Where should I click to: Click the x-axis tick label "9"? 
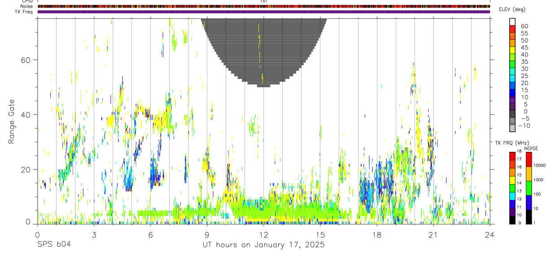point(207,235)
